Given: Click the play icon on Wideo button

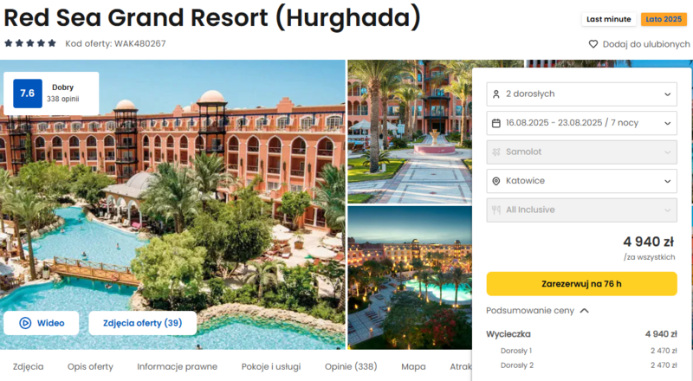Looking at the screenshot, I should click(x=25, y=323).
